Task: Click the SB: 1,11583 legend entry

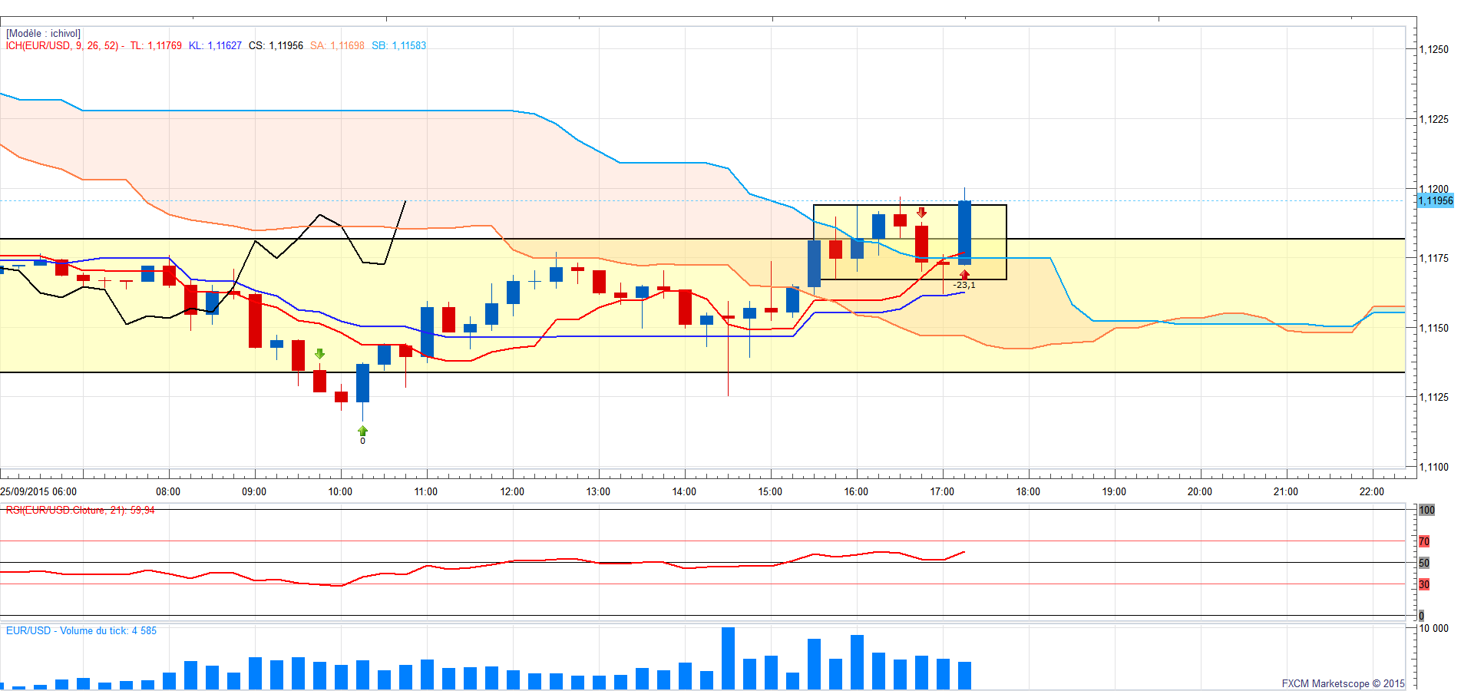Action: point(398,46)
